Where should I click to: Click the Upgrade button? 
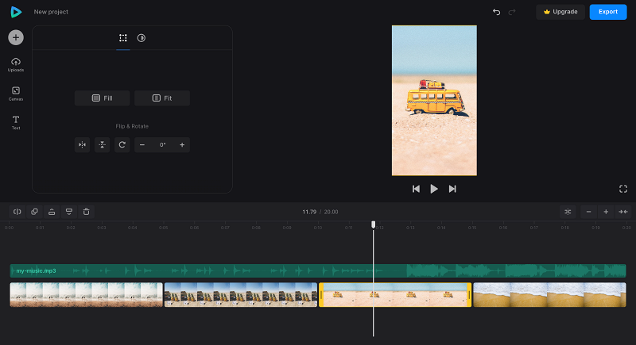[x=560, y=12]
